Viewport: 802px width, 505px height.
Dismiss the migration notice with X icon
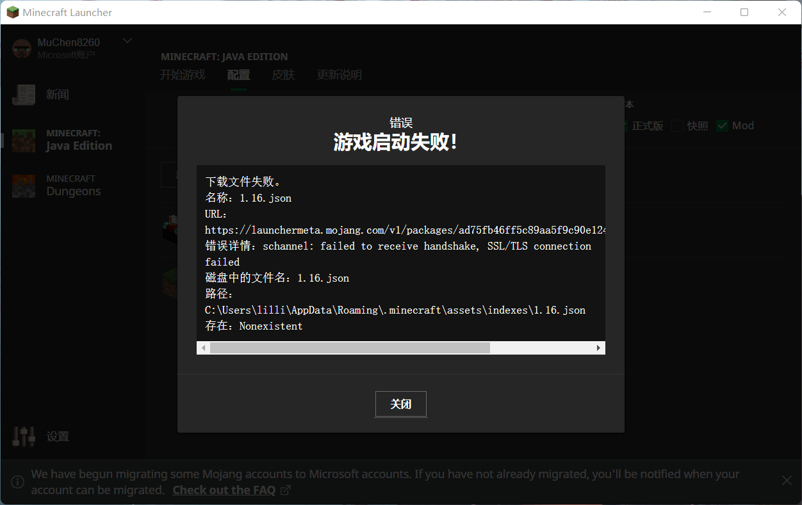[787, 480]
